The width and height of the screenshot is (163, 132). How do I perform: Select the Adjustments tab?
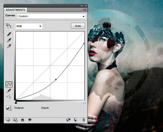[x=15, y=10]
